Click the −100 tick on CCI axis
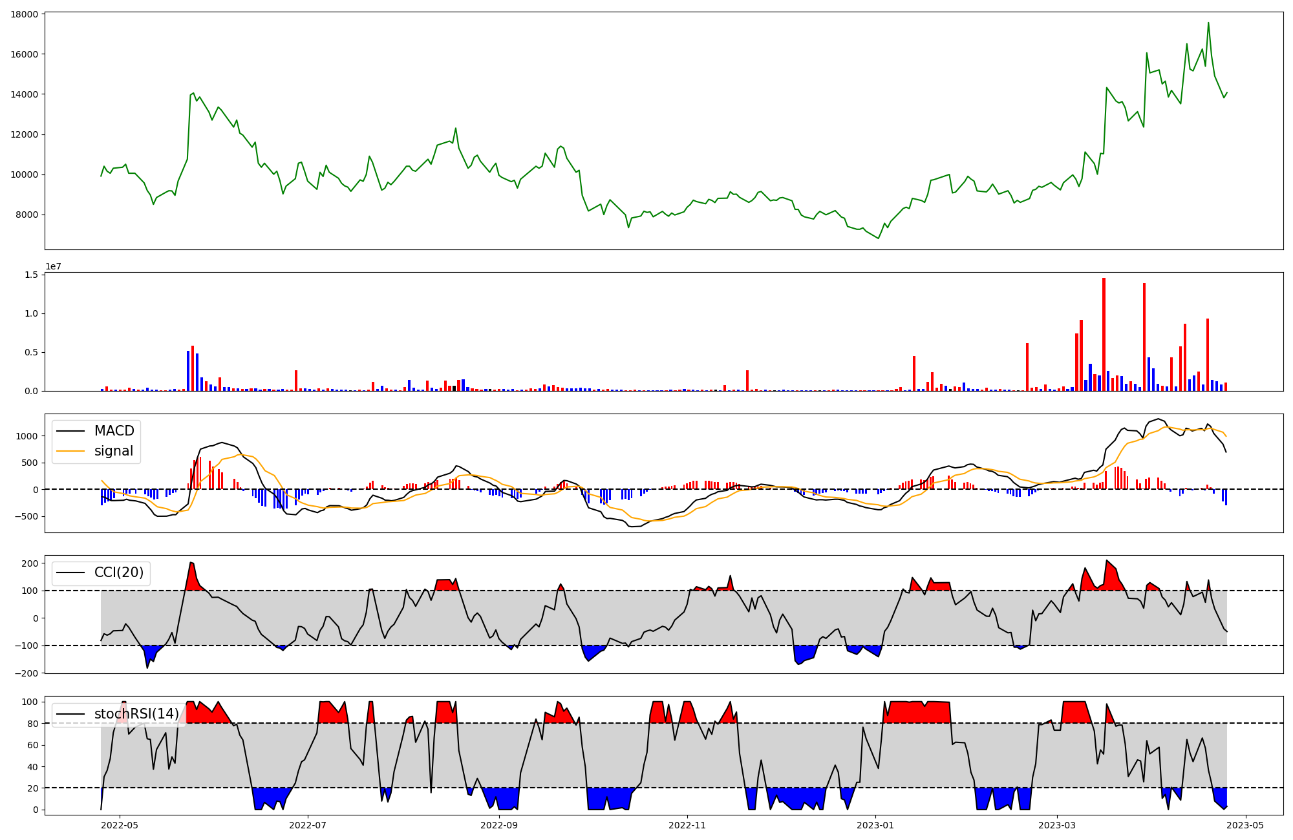Screen dimensions: 1293x840 (26, 646)
